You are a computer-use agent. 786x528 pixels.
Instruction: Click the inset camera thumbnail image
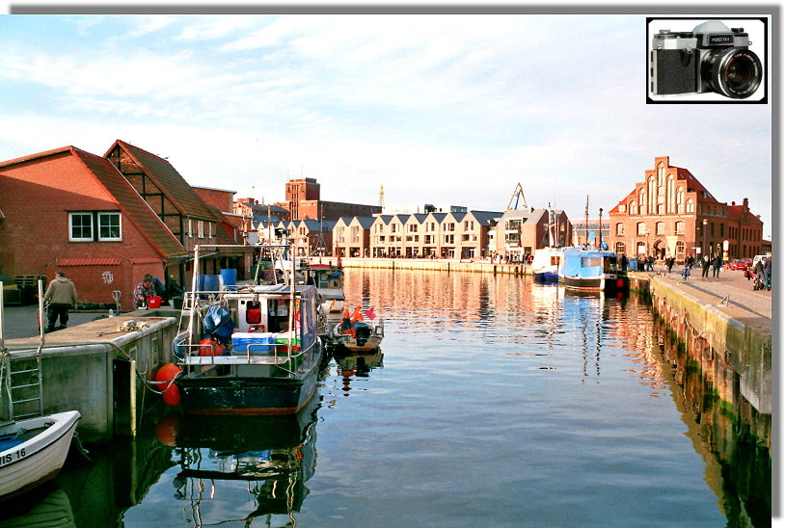pyautogui.click(x=707, y=61)
